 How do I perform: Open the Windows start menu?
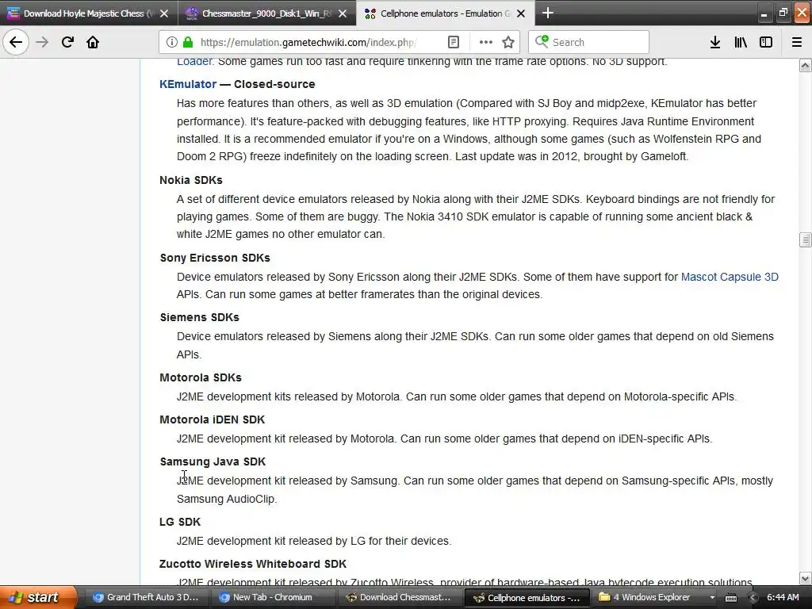(x=37, y=597)
